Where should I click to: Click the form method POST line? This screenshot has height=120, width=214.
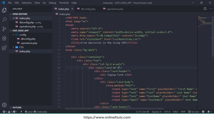pos(120,86)
